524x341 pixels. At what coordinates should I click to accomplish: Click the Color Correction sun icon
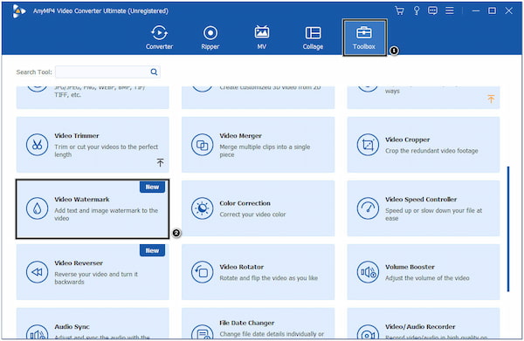(x=203, y=208)
